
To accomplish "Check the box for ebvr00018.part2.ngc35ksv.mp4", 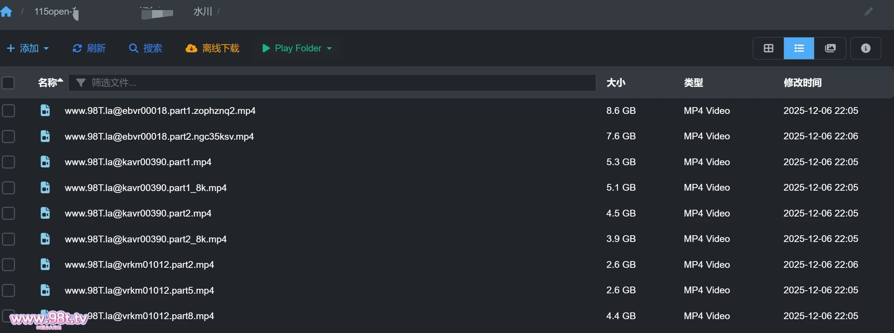I will 8,136.
